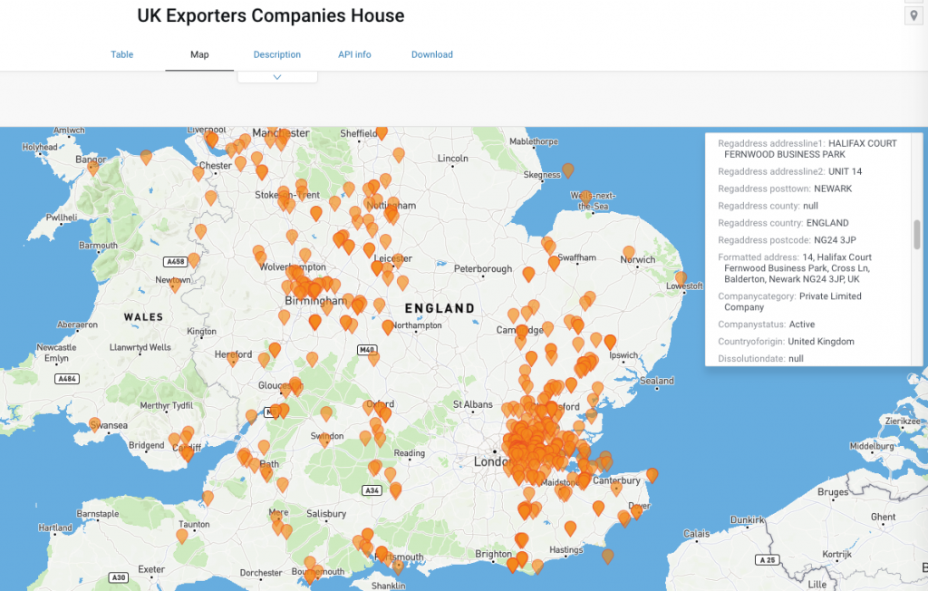This screenshot has height=591, width=928.
Task: Click the marker near Skegness
Action: coord(568,172)
